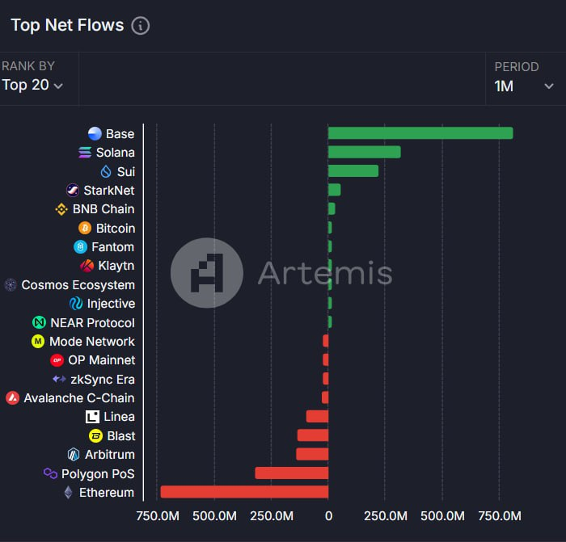Select the green Sui inflow bar
The width and height of the screenshot is (566, 542).
[x=353, y=171]
